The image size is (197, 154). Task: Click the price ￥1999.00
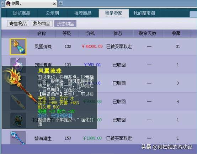pyautogui.click(x=92, y=138)
